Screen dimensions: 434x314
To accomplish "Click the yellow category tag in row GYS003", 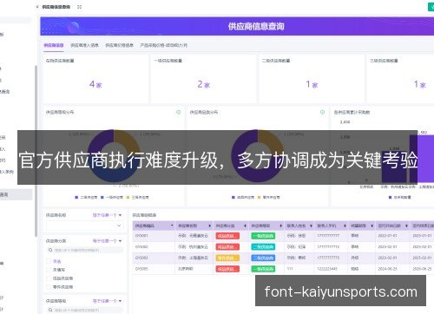I will coord(227,258).
